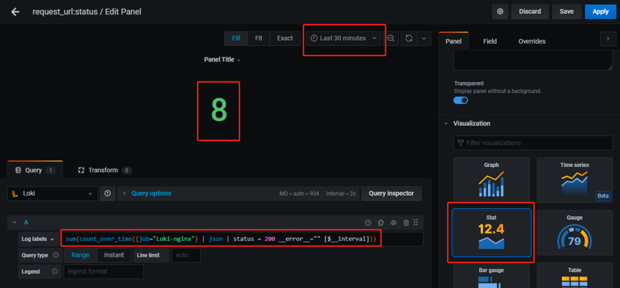Click the legend format field
Screen dimensions: 620x288
tap(103, 272)
